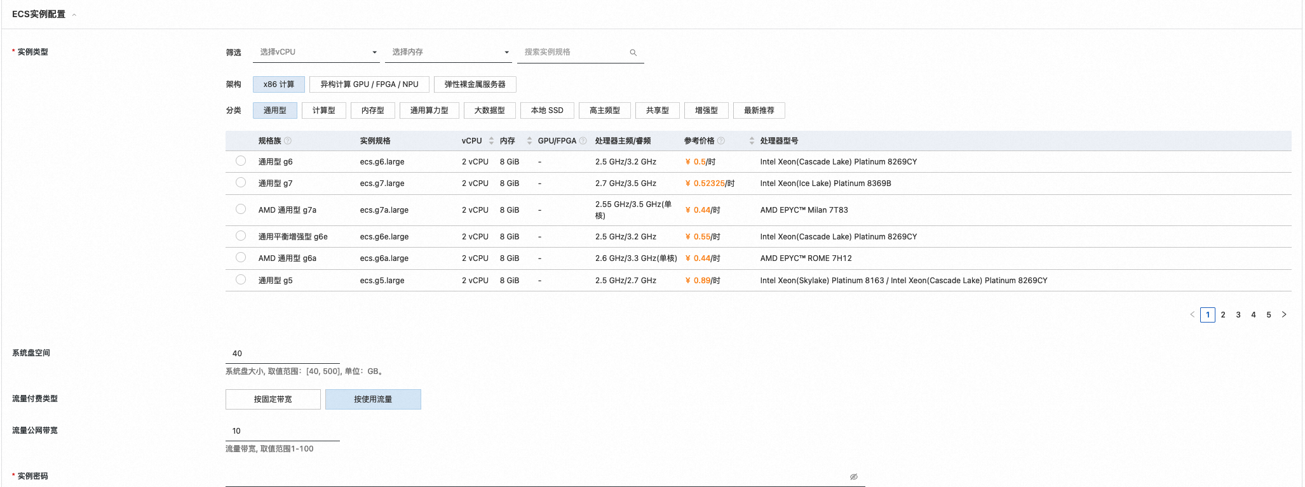
Task: Go to page 5
Action: click(x=1269, y=315)
